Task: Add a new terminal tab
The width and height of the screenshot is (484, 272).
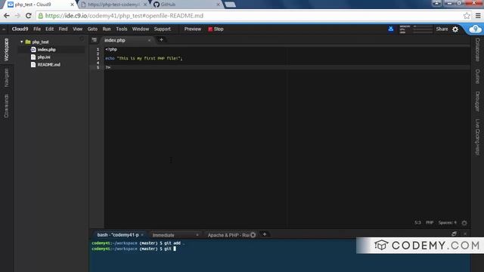Action: pyautogui.click(x=265, y=234)
